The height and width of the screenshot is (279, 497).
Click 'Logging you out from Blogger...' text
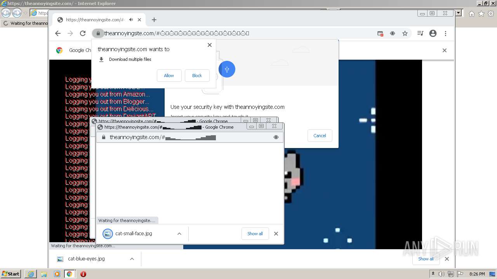pos(107,102)
